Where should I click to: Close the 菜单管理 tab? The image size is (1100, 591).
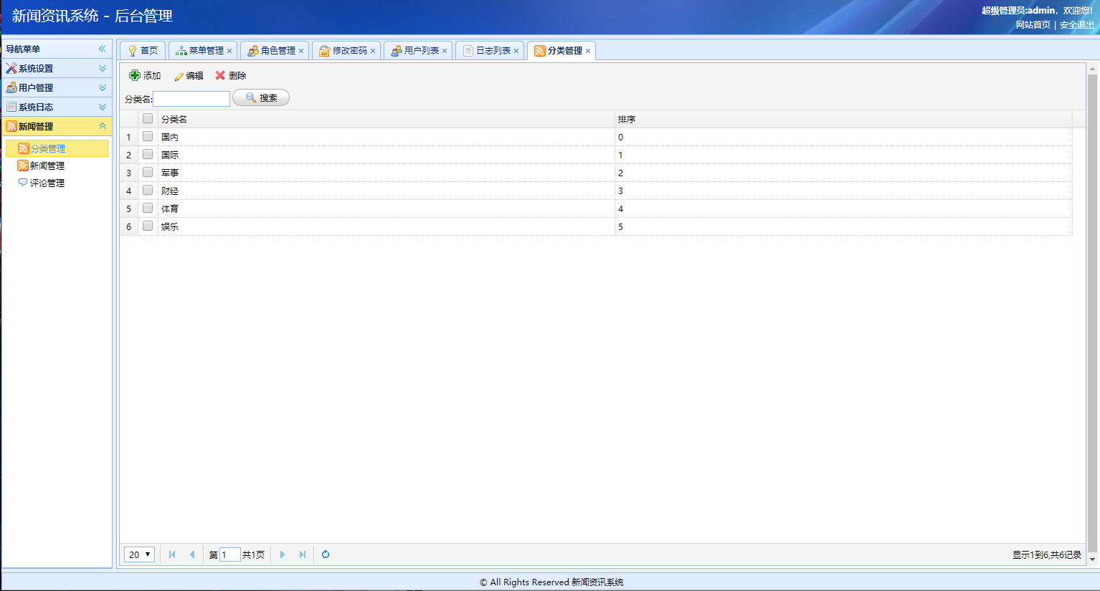click(x=229, y=51)
